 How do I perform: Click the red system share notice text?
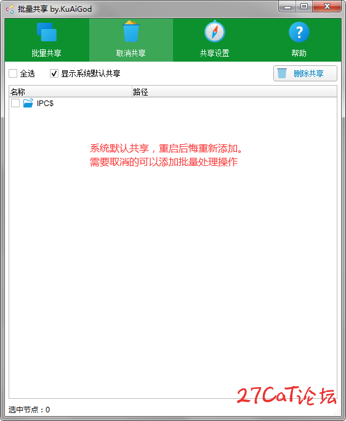[166, 155]
